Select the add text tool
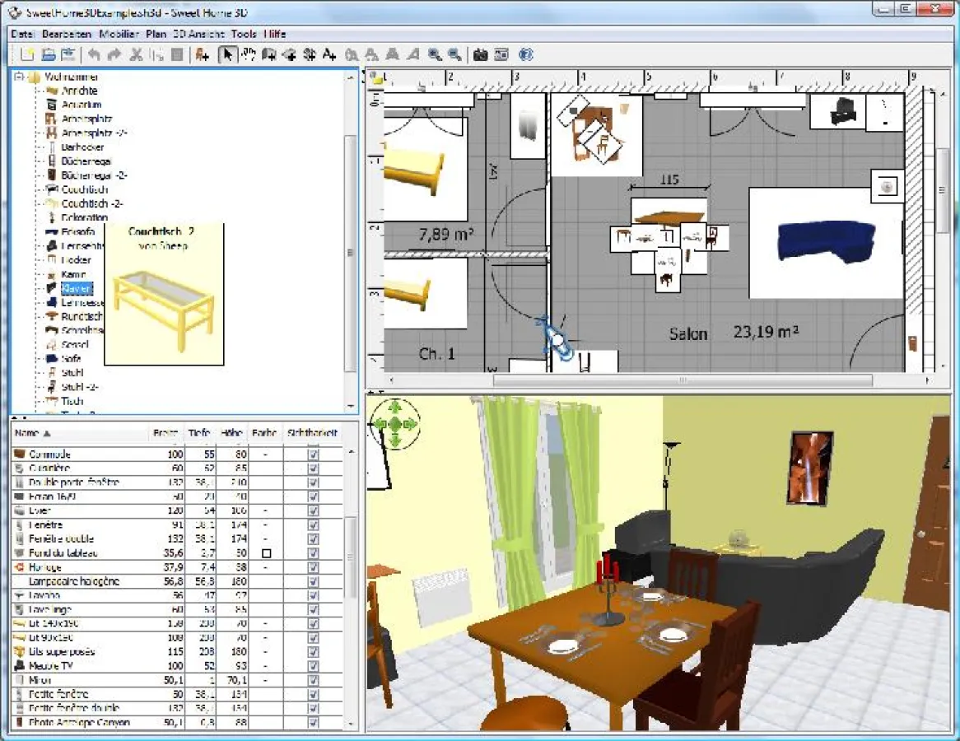Screen dimensions: 960x741 329,54
